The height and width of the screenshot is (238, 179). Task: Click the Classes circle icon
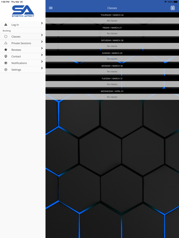coord(6,37)
